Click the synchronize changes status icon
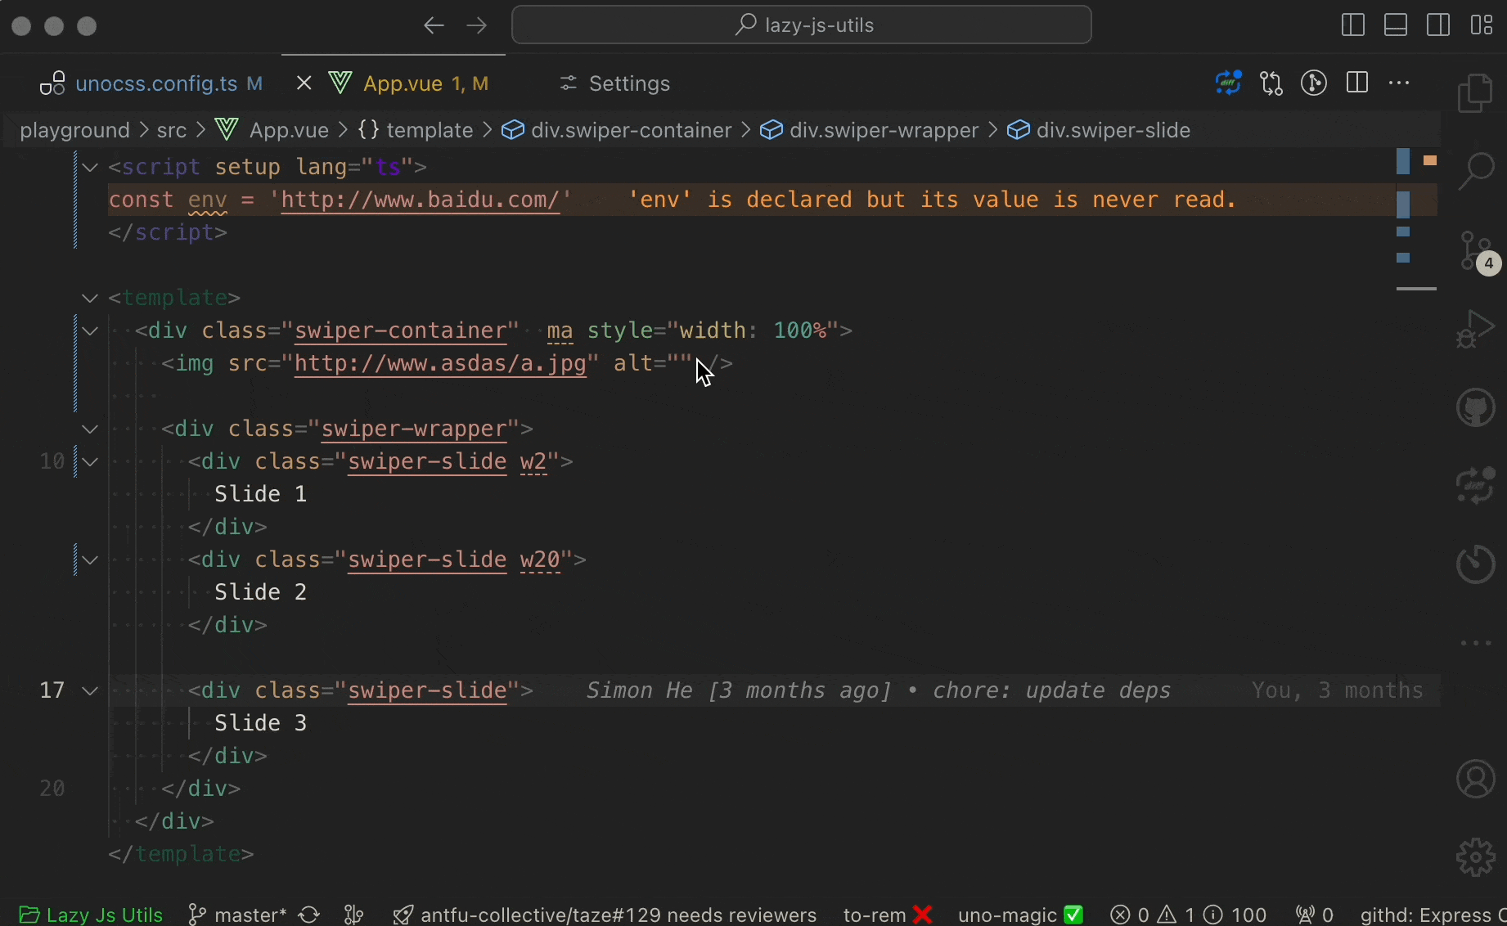Viewport: 1507px width, 926px height. point(309,914)
